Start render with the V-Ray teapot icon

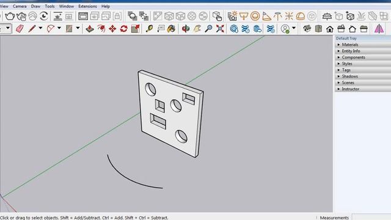10,16
